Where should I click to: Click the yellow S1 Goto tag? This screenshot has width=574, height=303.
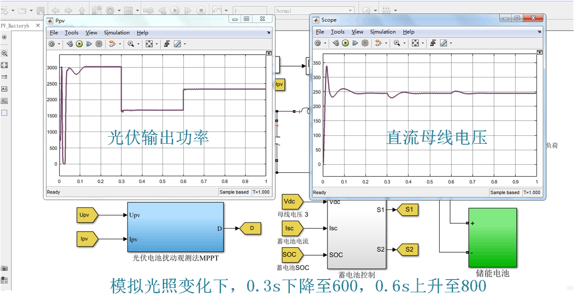[408, 210]
